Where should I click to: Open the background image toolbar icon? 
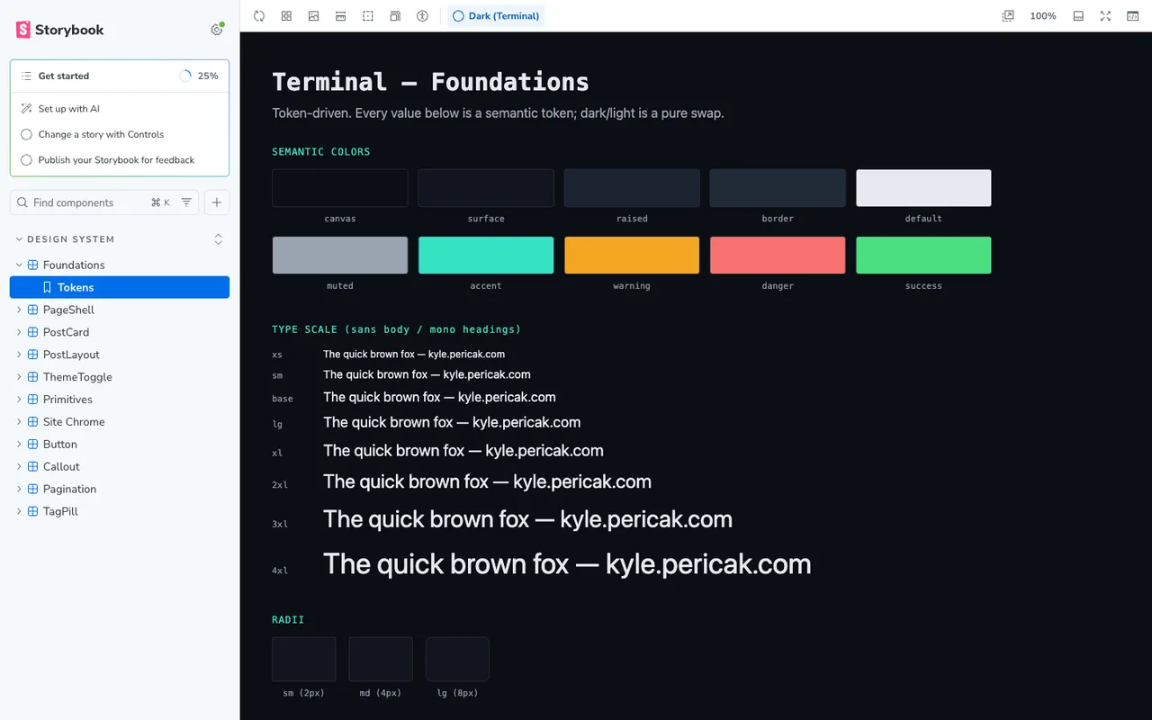coord(313,16)
